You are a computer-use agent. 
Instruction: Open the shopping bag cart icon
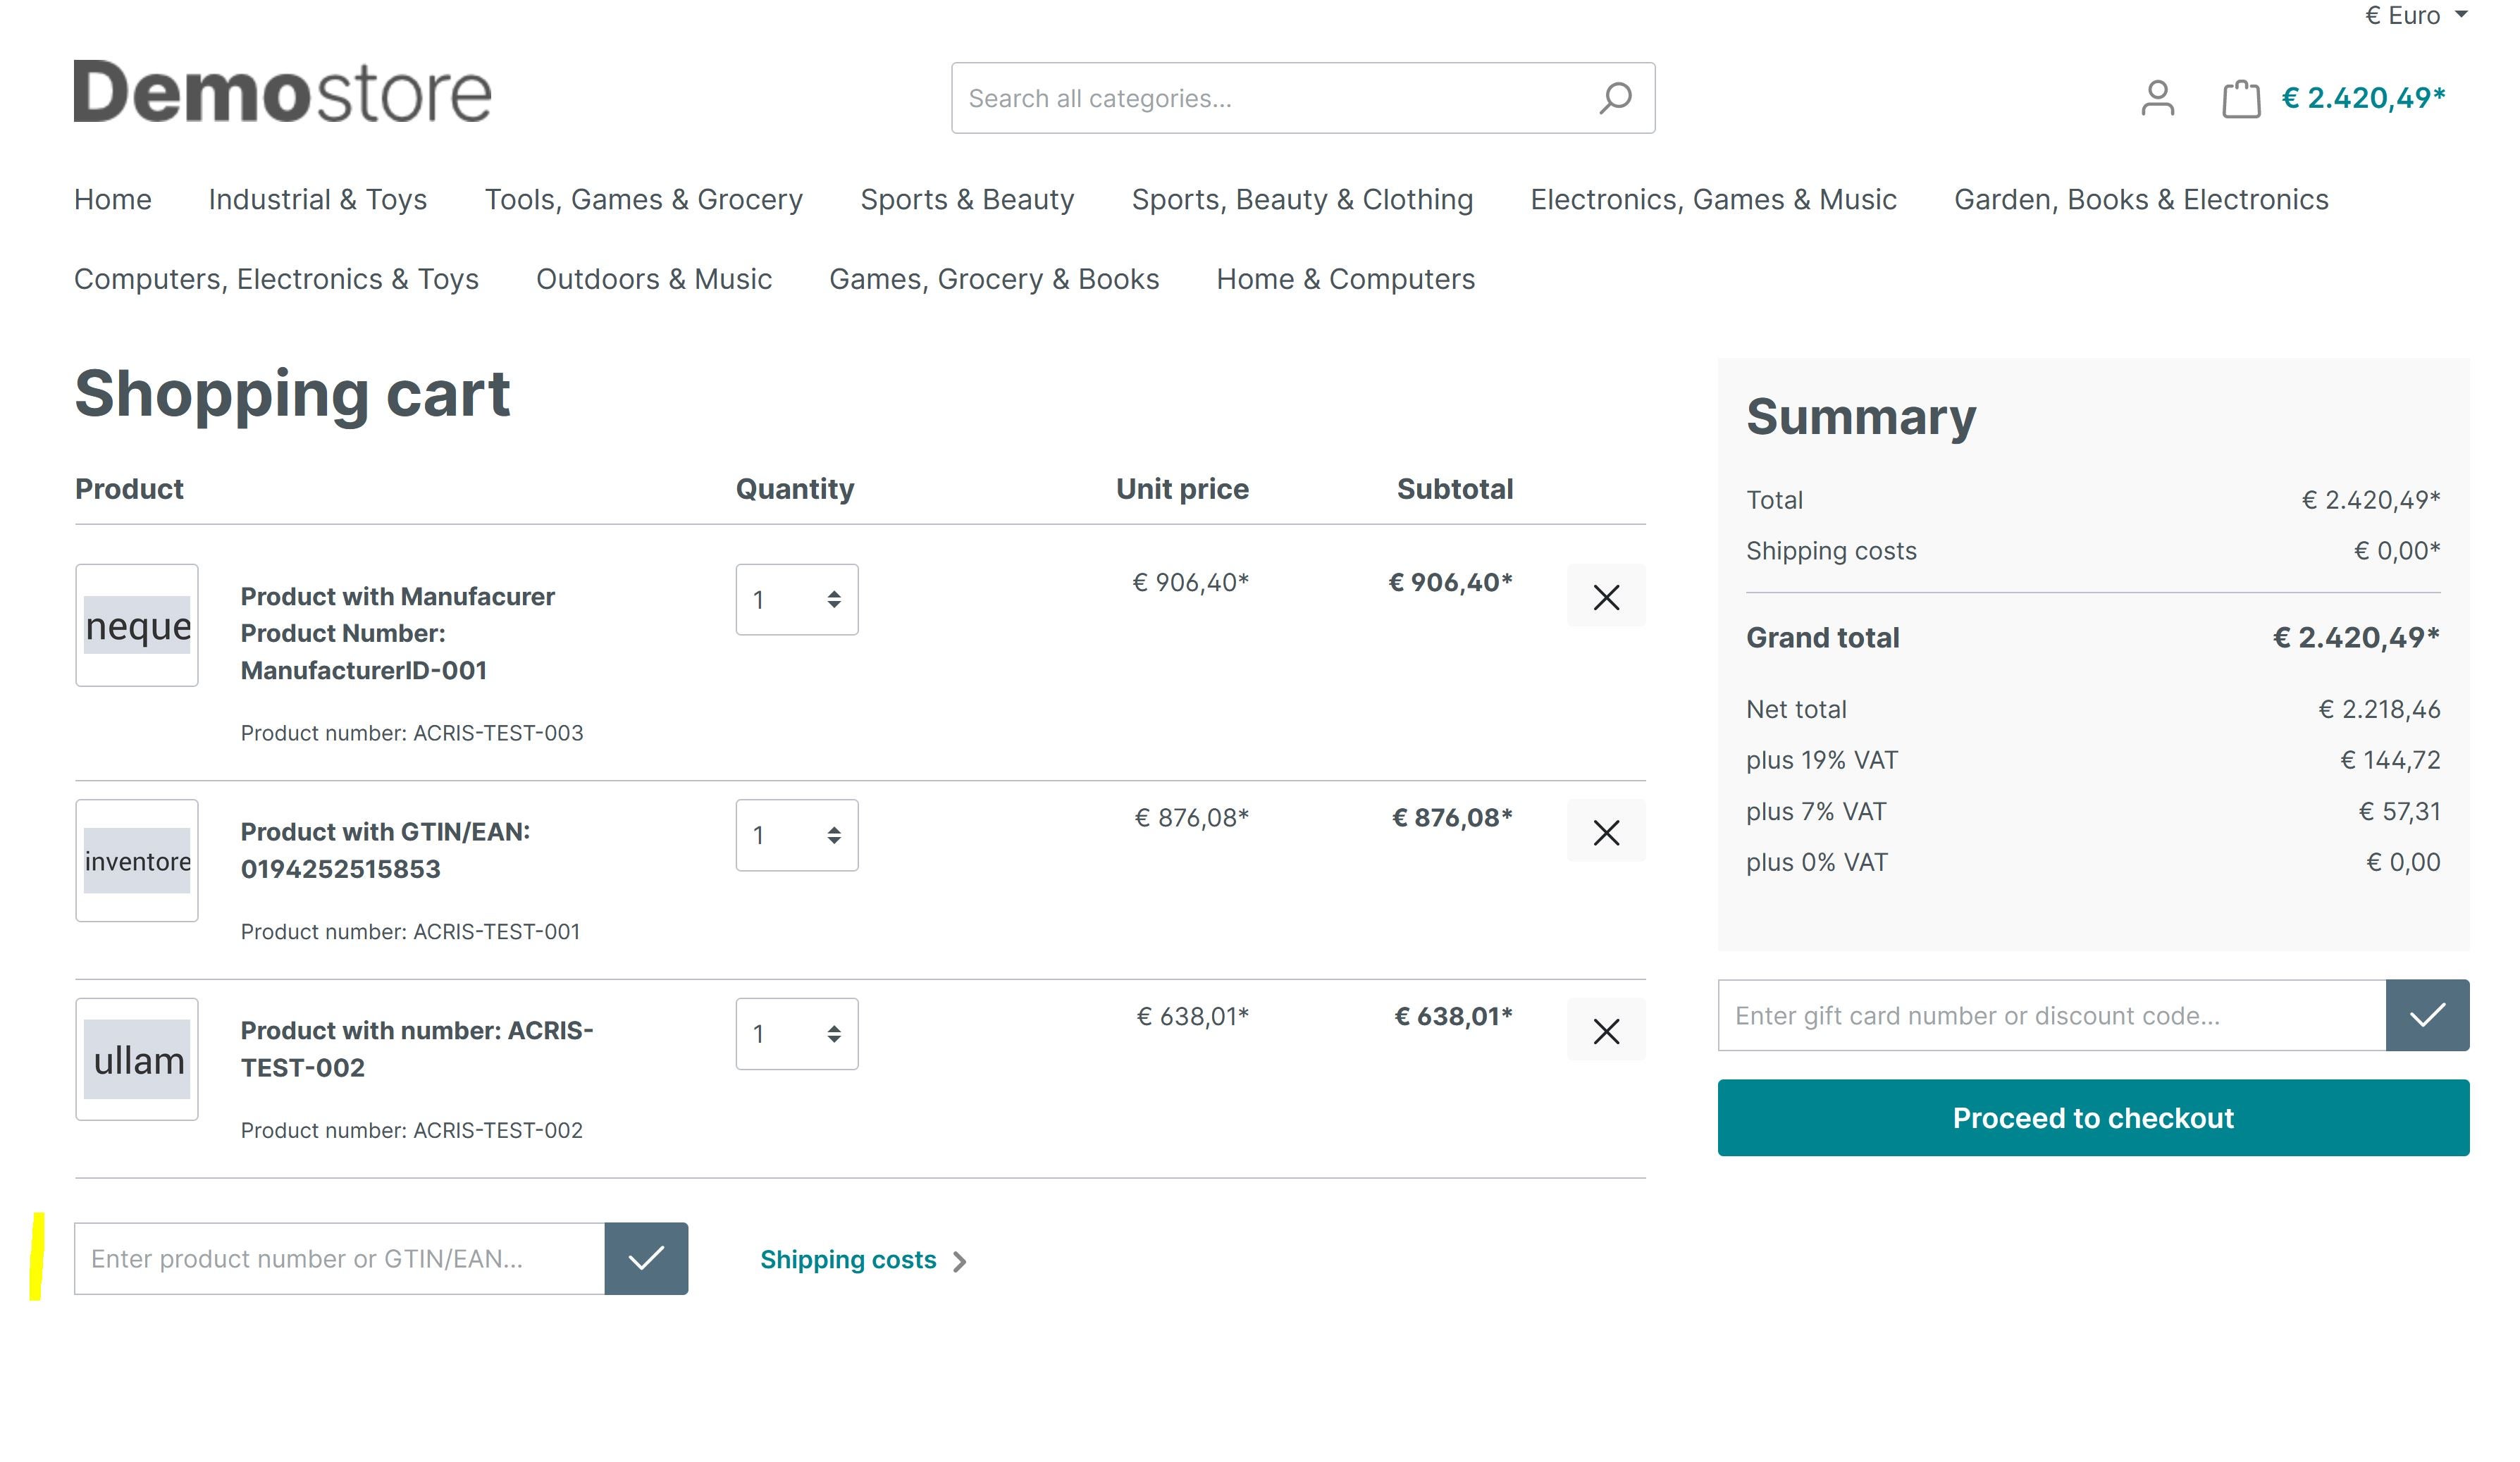(2241, 98)
